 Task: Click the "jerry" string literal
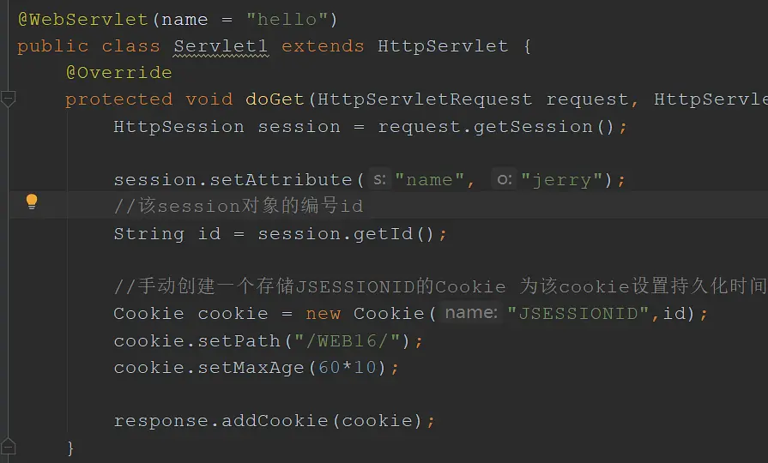pyautogui.click(x=561, y=180)
